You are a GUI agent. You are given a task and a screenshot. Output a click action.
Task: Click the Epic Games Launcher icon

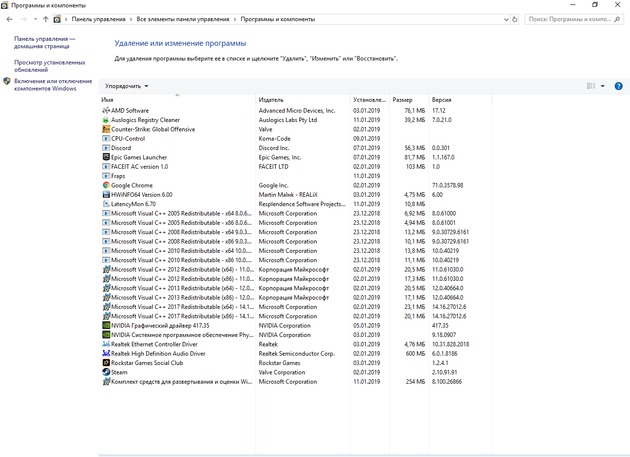[106, 157]
